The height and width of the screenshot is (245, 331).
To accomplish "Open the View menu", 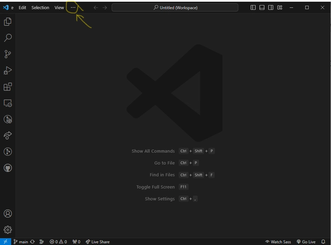I will coord(59,7).
